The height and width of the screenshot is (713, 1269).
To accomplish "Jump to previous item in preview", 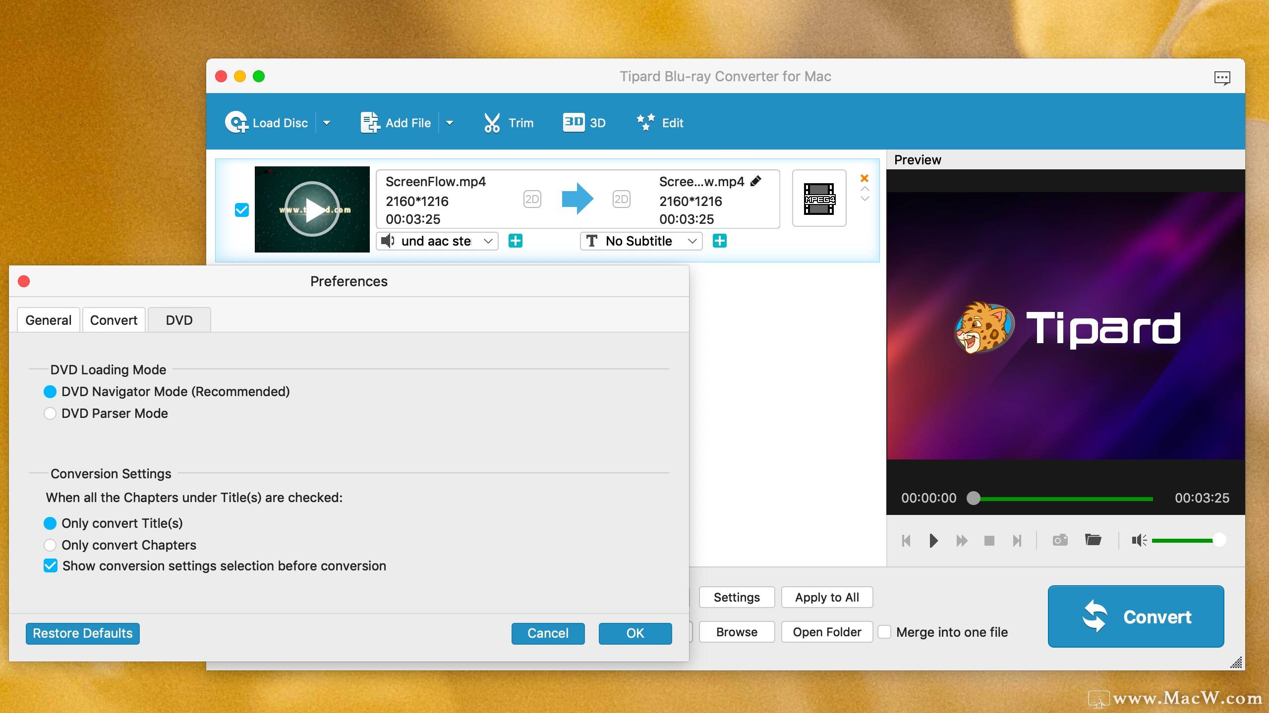I will [x=906, y=540].
